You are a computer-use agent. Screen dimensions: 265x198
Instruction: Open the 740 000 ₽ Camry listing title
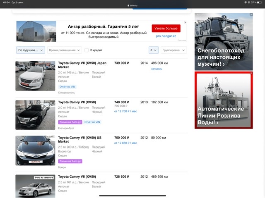click(77, 102)
